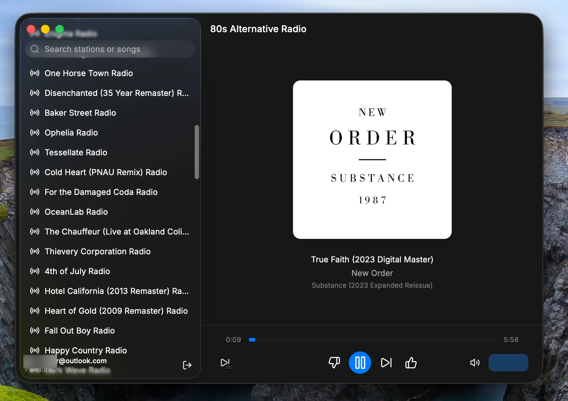This screenshot has height=401, width=568.
Task: Close the window with the red button
Action: pyautogui.click(x=31, y=29)
